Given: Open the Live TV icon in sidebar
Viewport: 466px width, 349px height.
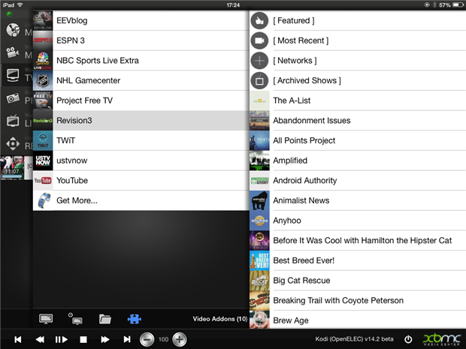Looking at the screenshot, I should (x=13, y=121).
